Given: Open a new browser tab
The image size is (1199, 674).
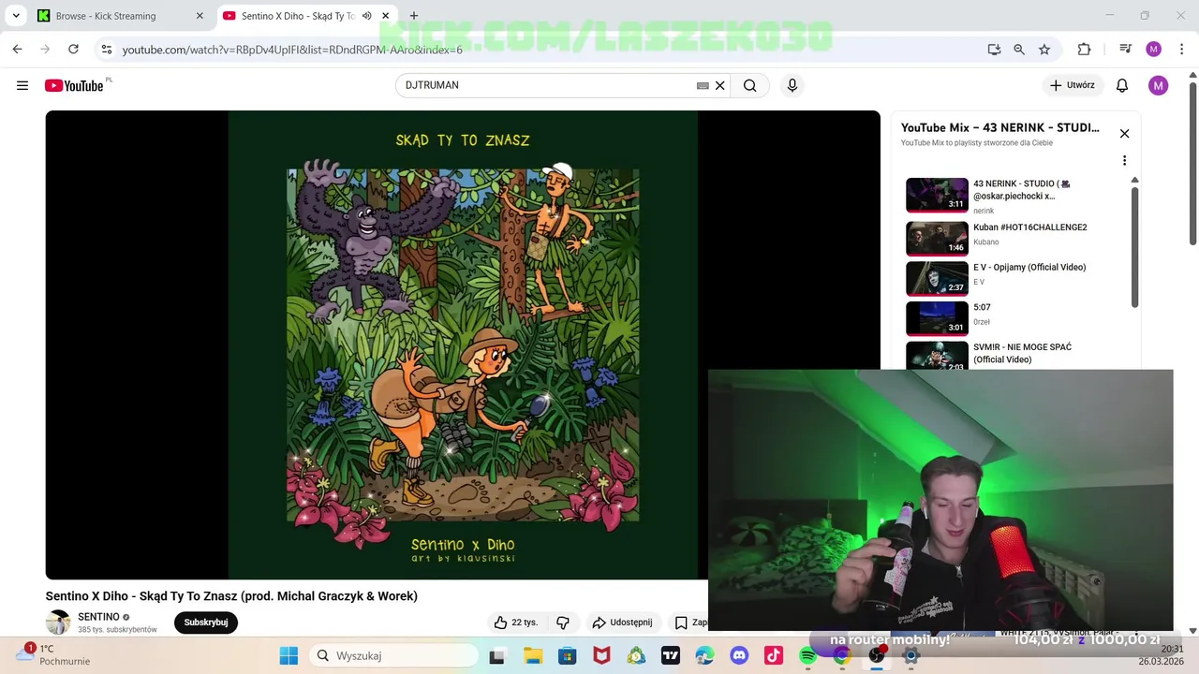Looking at the screenshot, I should point(414,16).
